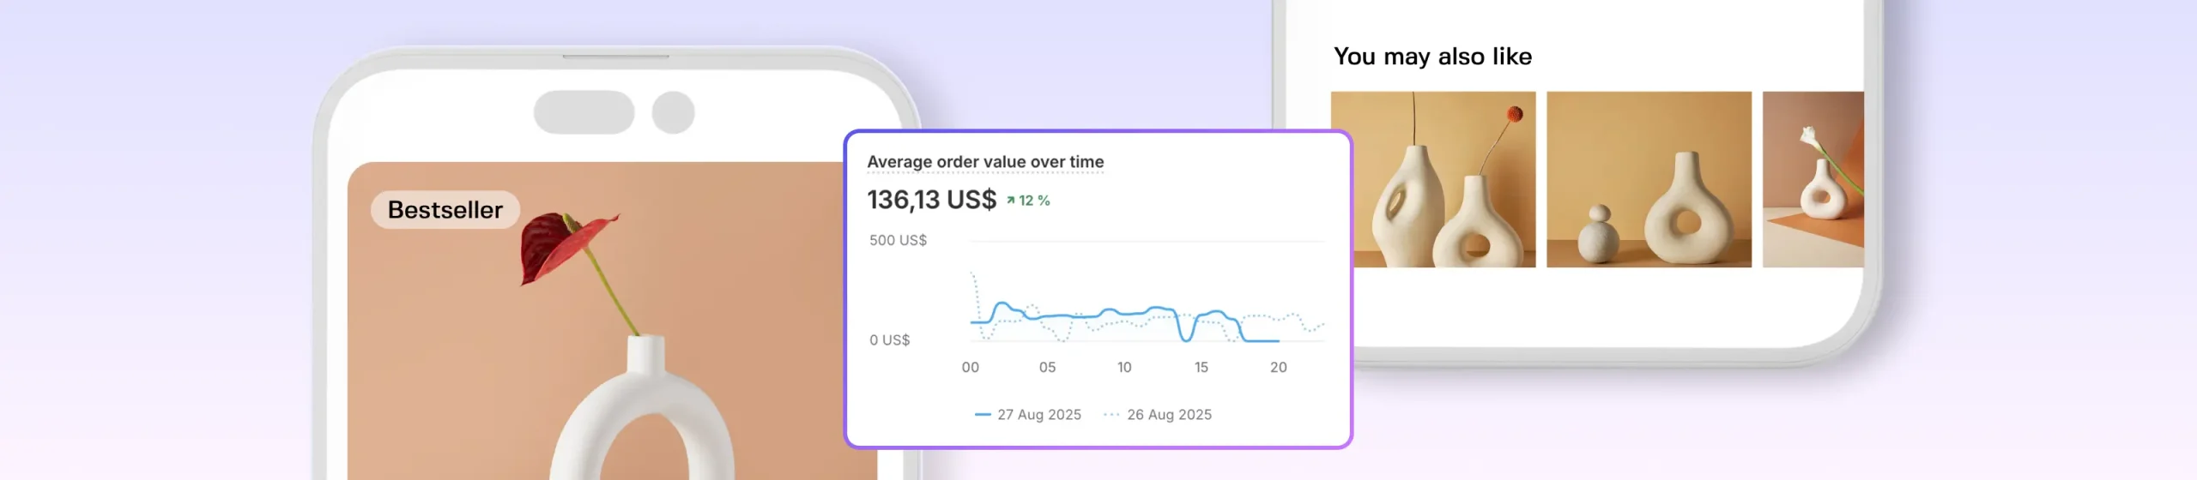
Task: Open the ring vase and stone sphere thumbnail
Action: 1649,179
